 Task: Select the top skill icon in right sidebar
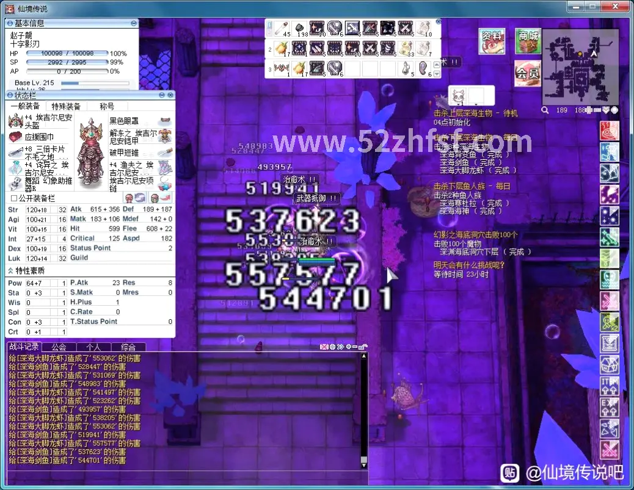pyautogui.click(x=609, y=130)
